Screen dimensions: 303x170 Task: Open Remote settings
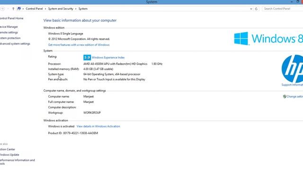coord(9,33)
